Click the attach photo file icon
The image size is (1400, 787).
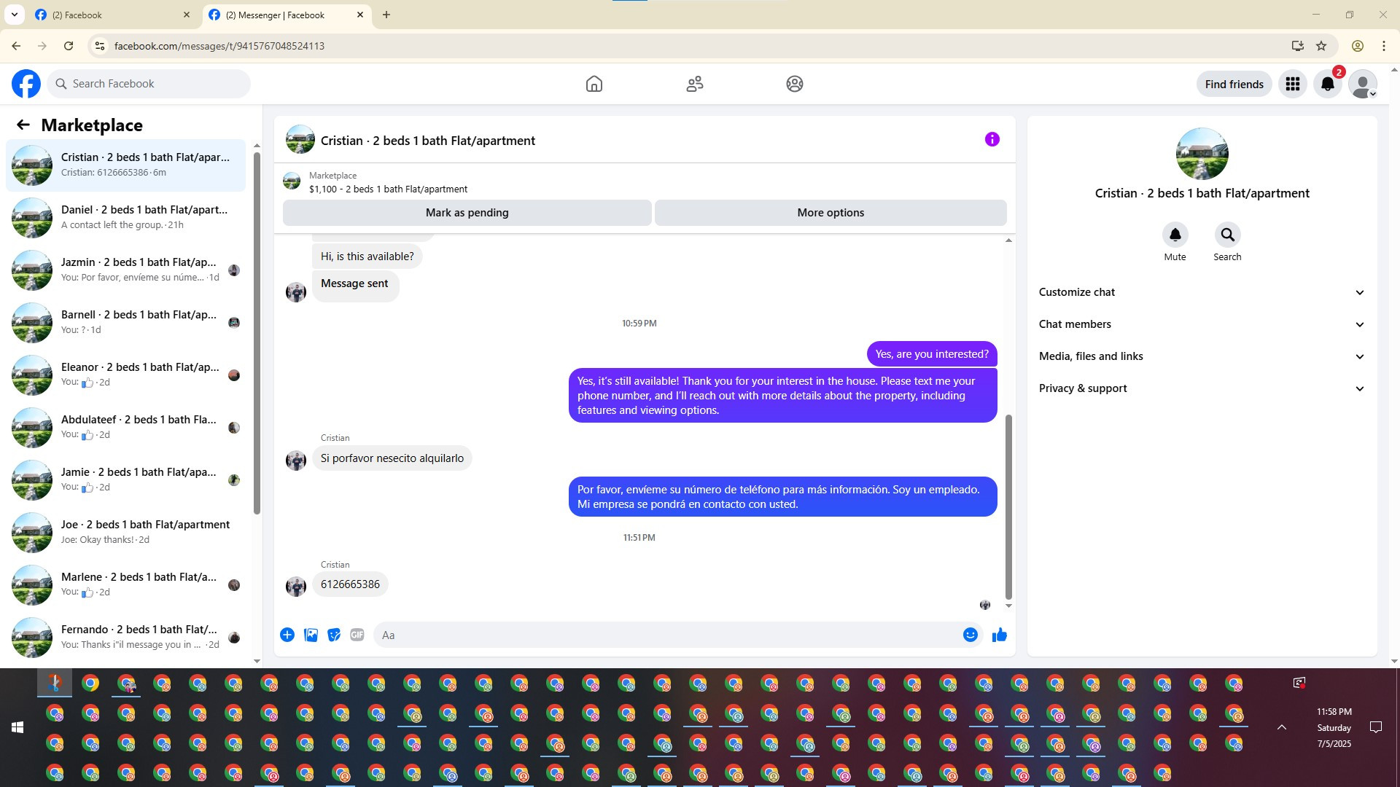[311, 635]
